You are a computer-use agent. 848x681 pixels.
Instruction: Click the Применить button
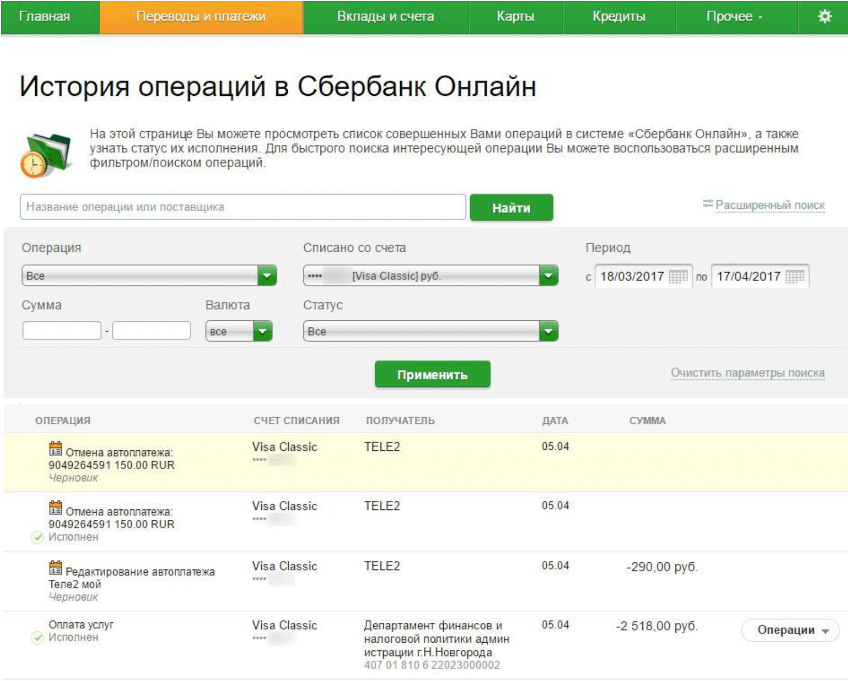tap(432, 374)
